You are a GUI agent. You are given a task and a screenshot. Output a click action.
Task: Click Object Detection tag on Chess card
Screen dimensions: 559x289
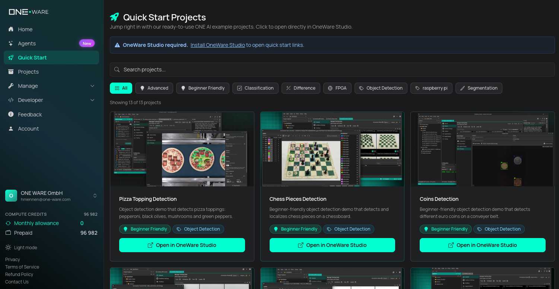pyautogui.click(x=349, y=229)
